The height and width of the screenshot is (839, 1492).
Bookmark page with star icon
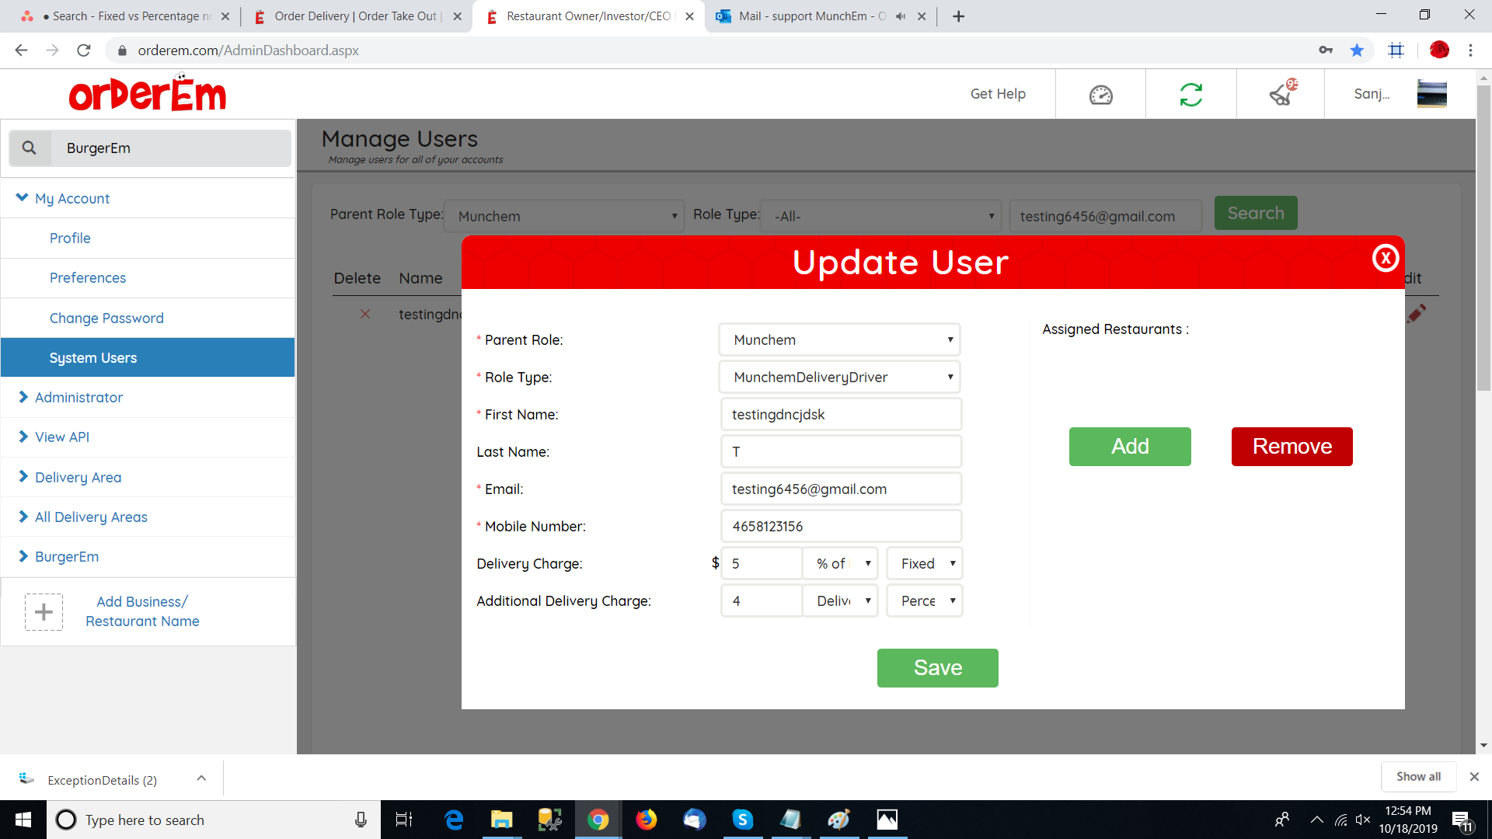(1357, 50)
